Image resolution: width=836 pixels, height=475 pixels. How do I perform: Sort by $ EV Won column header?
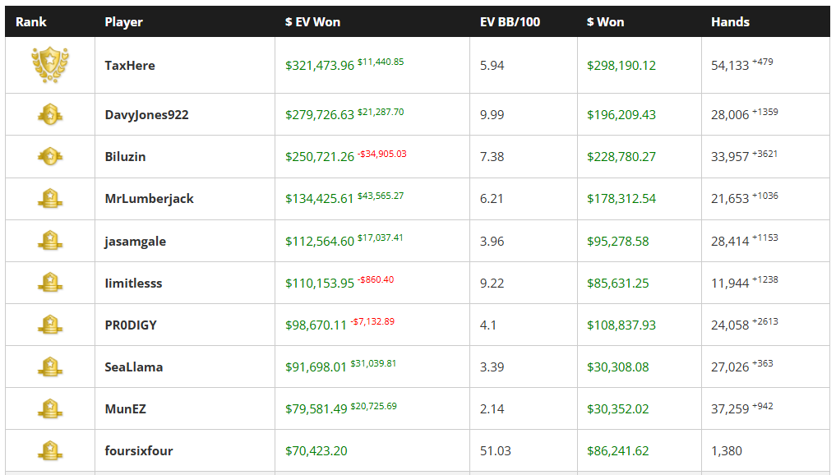(312, 22)
